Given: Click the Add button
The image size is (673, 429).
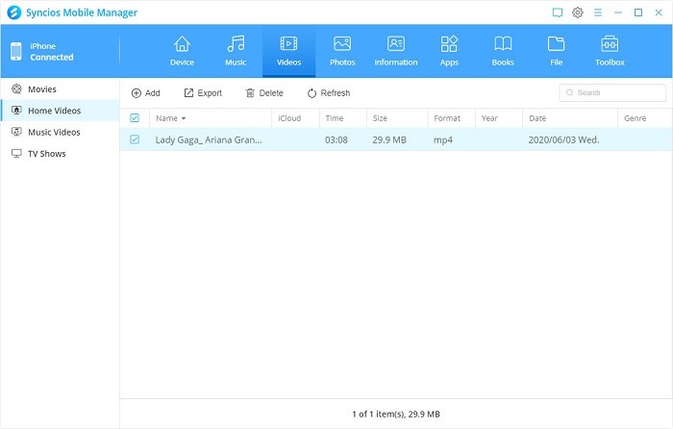Looking at the screenshot, I should pyautogui.click(x=145, y=93).
